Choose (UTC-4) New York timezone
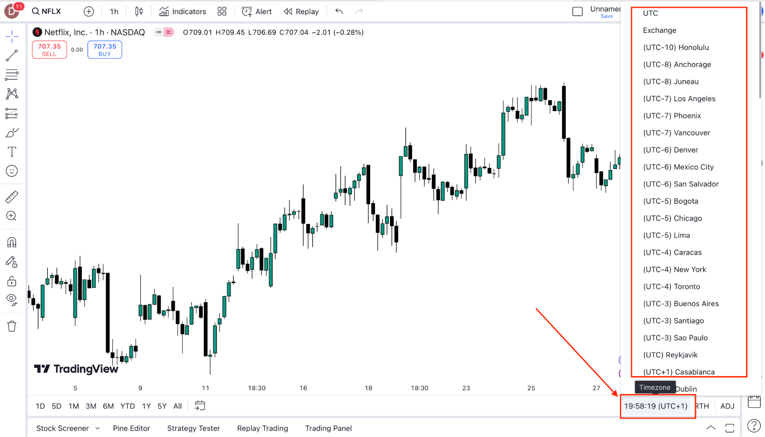The width and height of the screenshot is (765, 437). click(674, 269)
